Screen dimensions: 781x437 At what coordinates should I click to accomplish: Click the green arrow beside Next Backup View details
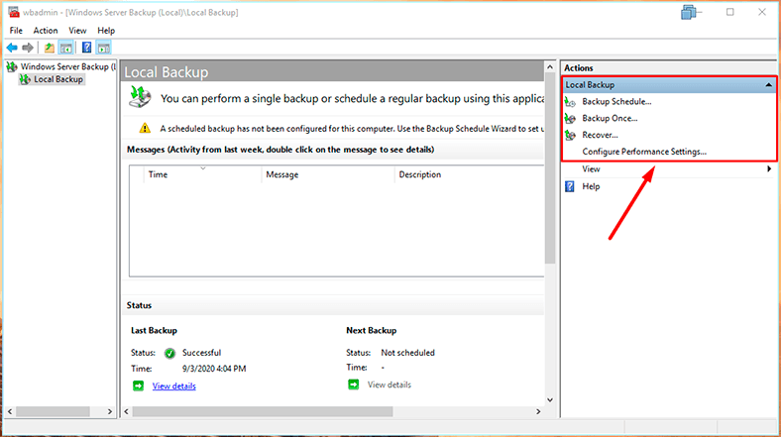[x=353, y=384]
